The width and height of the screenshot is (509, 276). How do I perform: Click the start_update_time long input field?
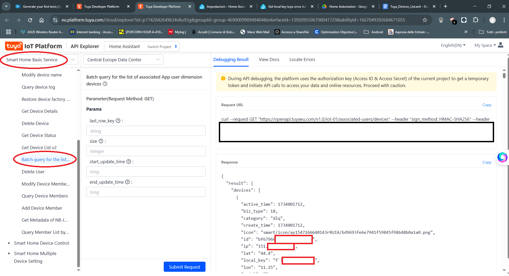coord(146,171)
